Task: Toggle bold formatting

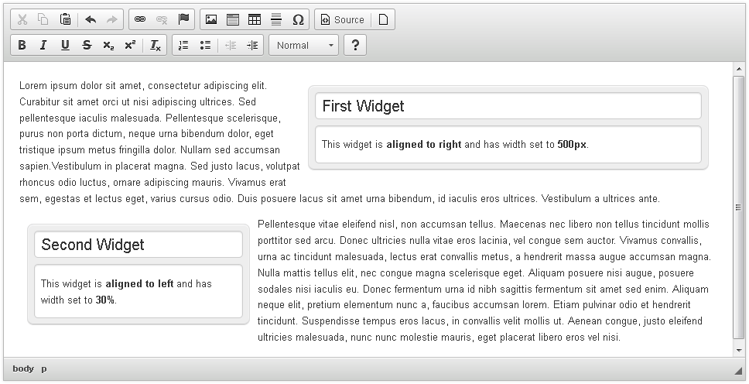Action: pyautogui.click(x=22, y=45)
